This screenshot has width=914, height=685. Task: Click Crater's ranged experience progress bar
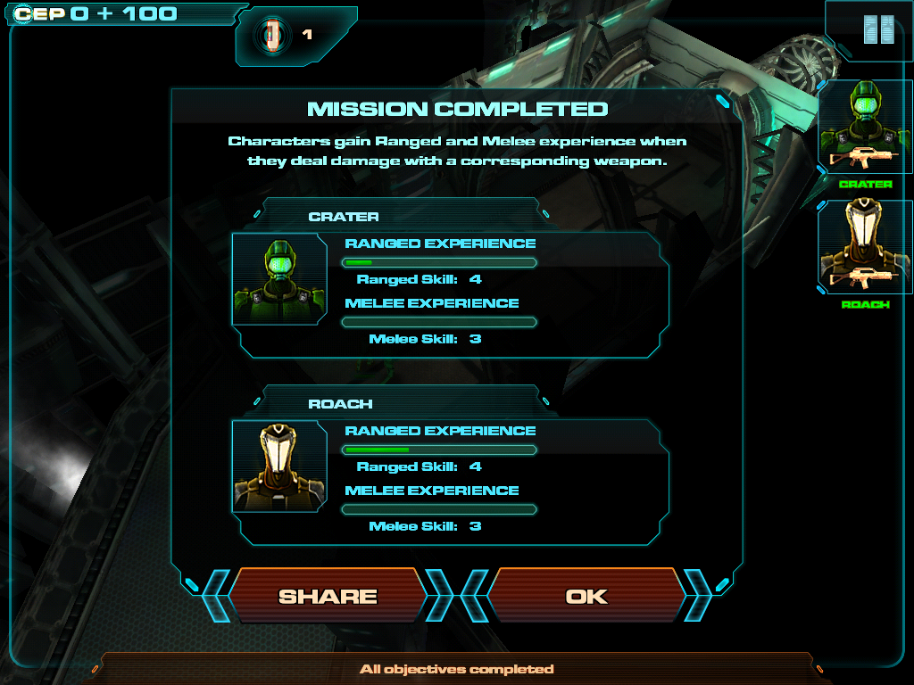439,263
